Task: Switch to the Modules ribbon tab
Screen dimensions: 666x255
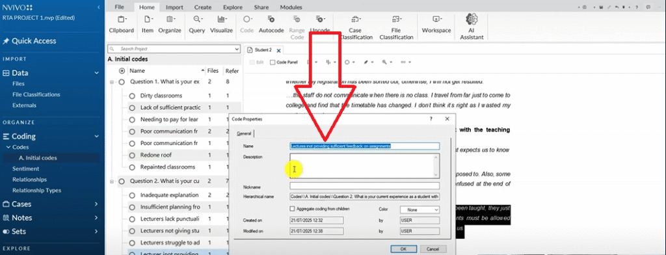Action: coord(291,7)
